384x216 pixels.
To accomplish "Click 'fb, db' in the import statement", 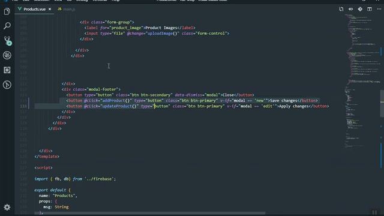I will [62, 179].
